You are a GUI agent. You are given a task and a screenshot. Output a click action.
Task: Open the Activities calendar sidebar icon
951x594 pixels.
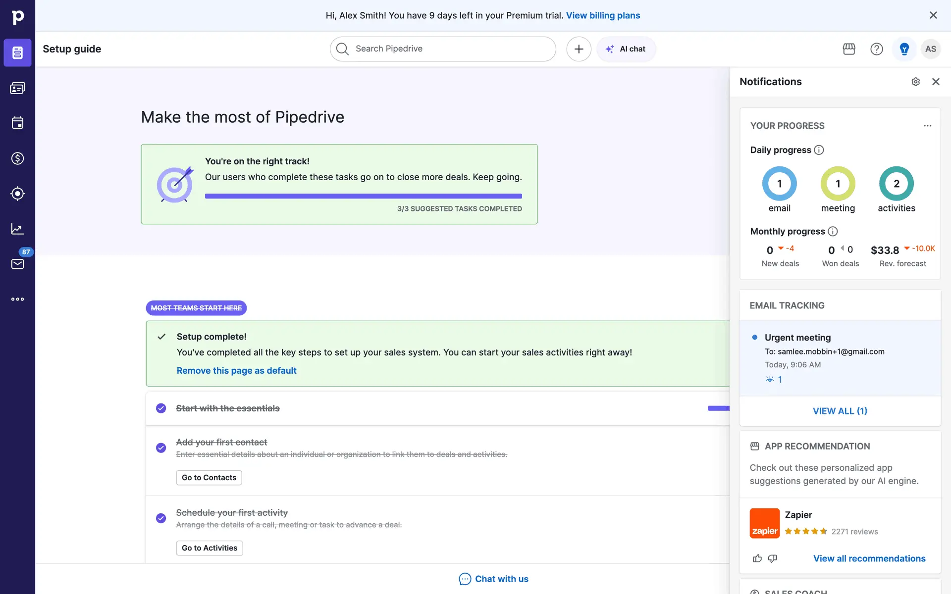point(17,123)
